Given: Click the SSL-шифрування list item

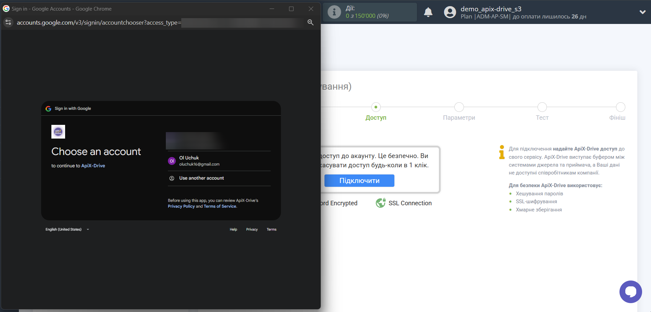Looking at the screenshot, I should tap(537, 201).
